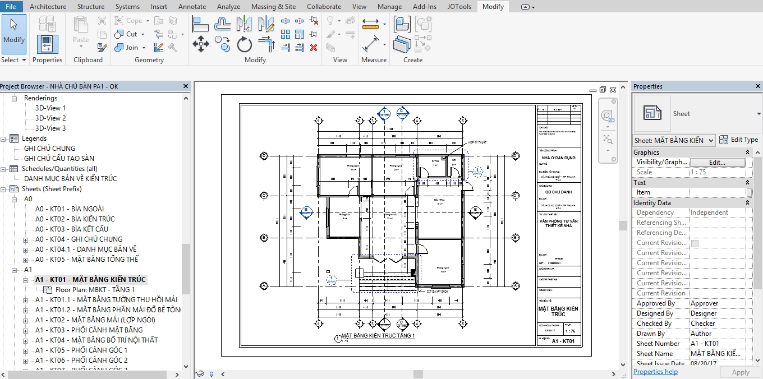Viewport: 763px width, 379px height.
Task: Select the Offset tool
Action: coord(223,24)
